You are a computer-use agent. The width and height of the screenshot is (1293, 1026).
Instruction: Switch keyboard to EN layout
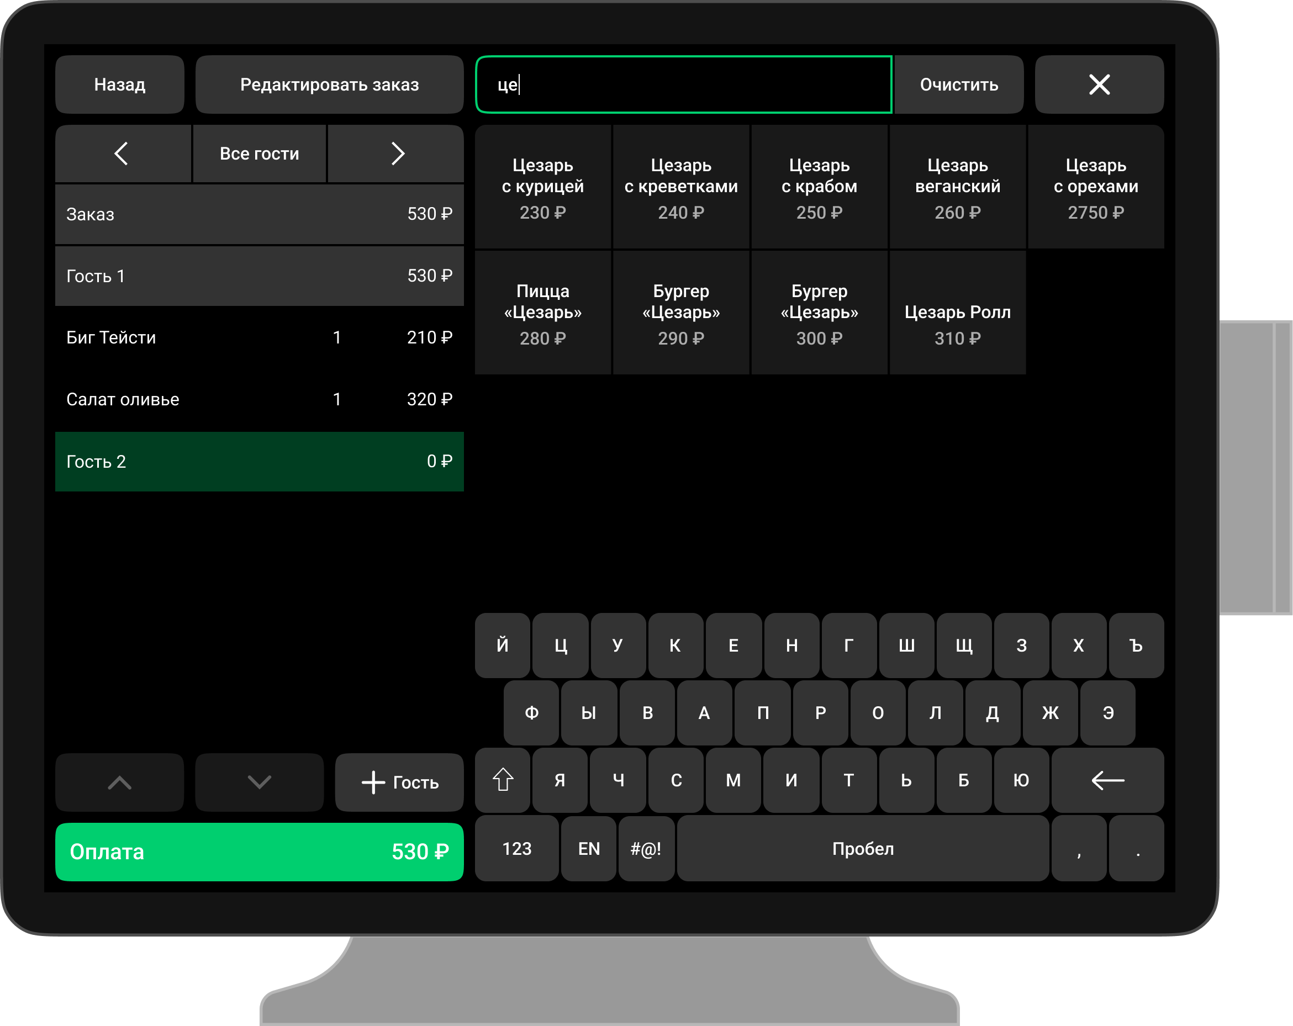click(588, 848)
